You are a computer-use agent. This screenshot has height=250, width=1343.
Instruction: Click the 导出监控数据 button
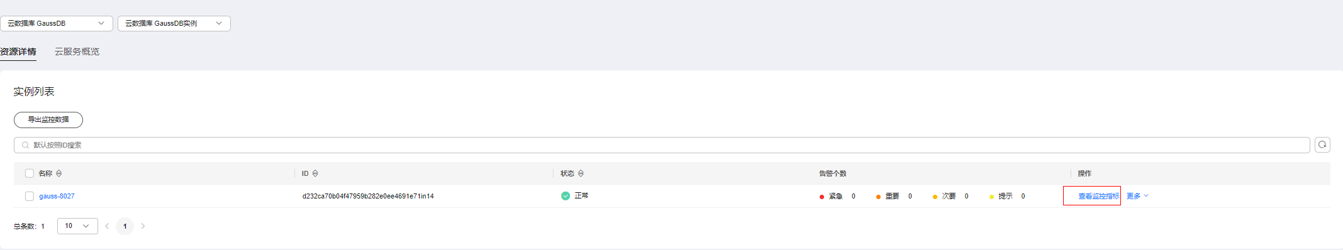click(48, 119)
